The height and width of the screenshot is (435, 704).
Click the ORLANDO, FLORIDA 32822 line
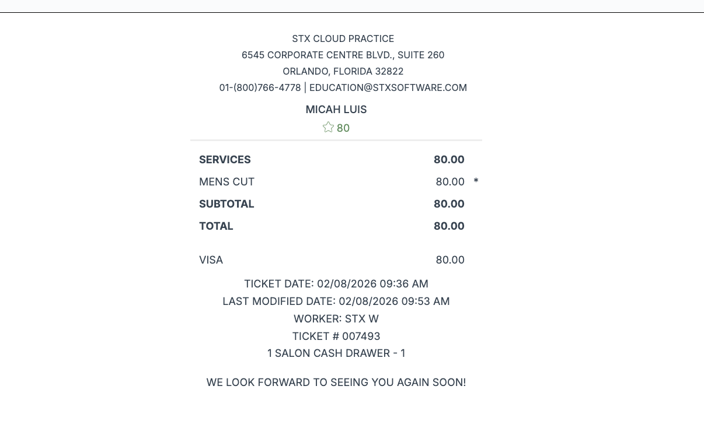(x=343, y=71)
